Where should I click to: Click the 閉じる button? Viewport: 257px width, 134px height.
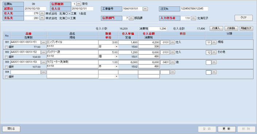click(x=11, y=129)
